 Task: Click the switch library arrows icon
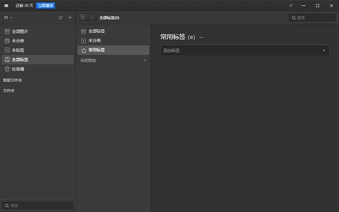coord(60,17)
